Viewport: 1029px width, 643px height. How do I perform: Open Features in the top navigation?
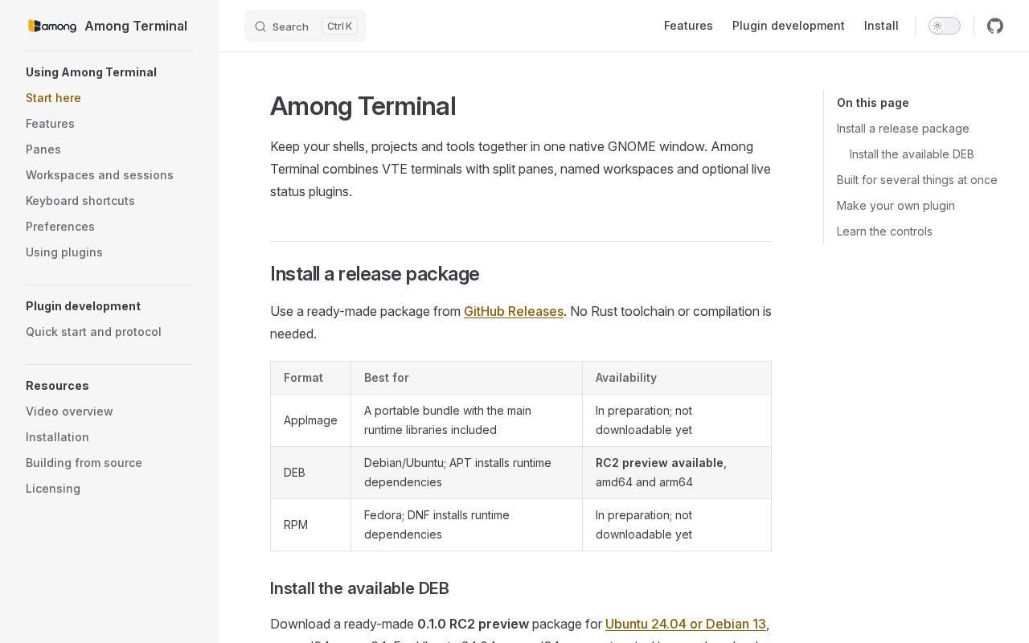click(688, 26)
